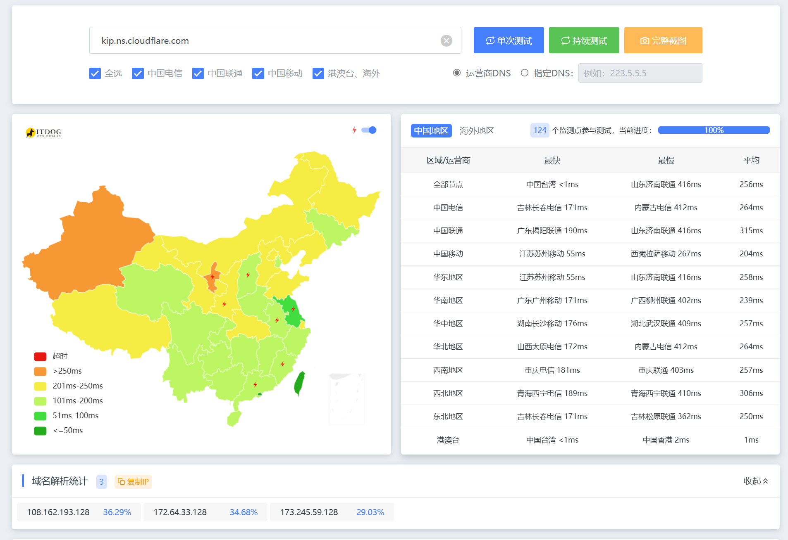
Task: Click the 最快 column header
Action: coord(552,160)
